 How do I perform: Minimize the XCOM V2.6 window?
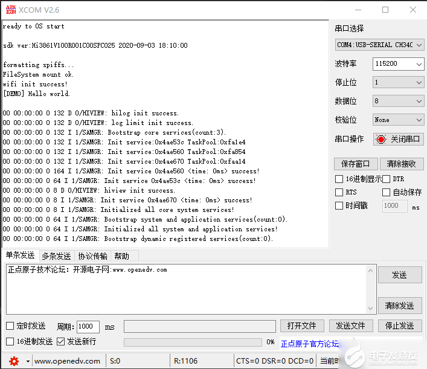(358, 10)
